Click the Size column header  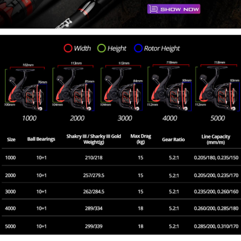pos(11,139)
